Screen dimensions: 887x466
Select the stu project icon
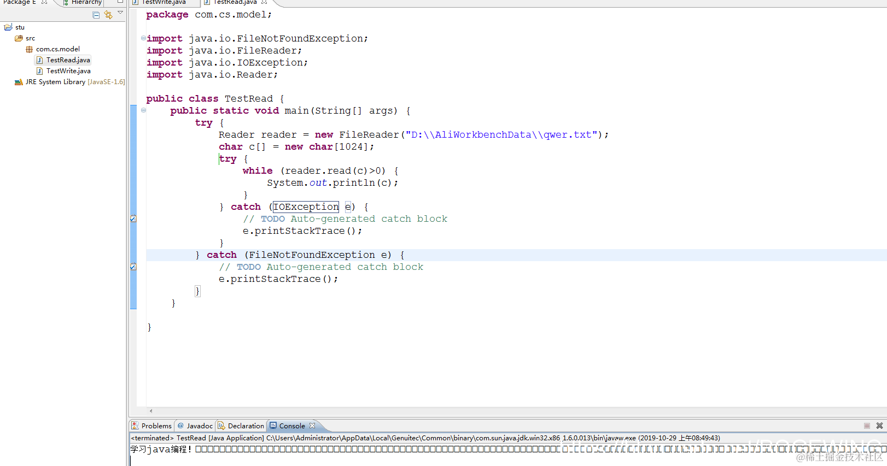coord(8,27)
